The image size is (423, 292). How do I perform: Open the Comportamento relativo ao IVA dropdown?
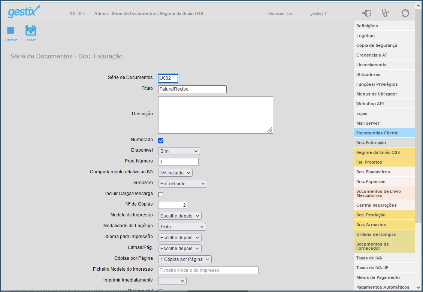pyautogui.click(x=175, y=173)
